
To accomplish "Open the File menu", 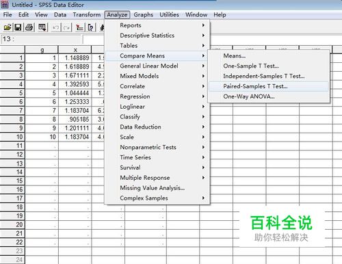I will click(8, 14).
